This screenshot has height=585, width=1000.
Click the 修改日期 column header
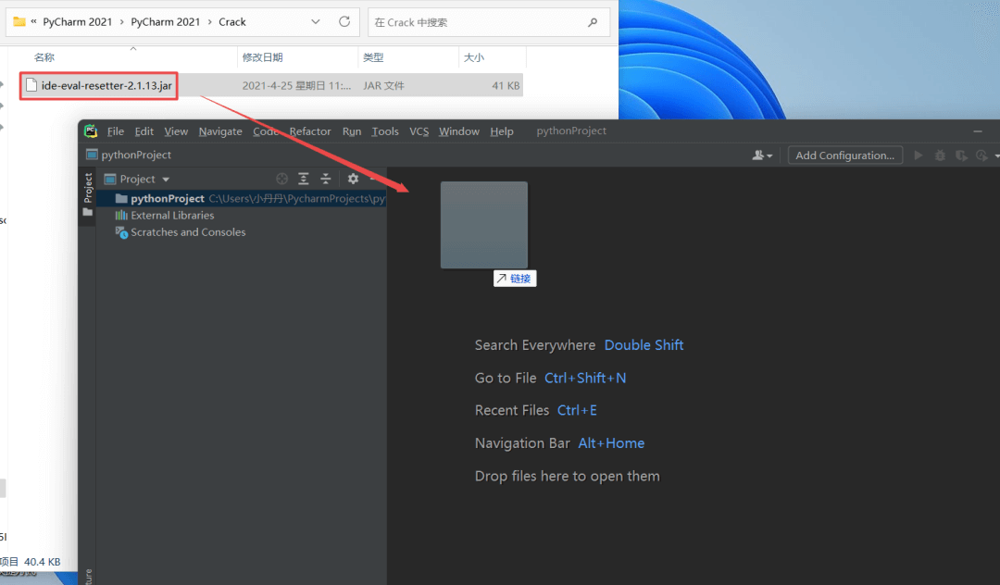click(263, 57)
